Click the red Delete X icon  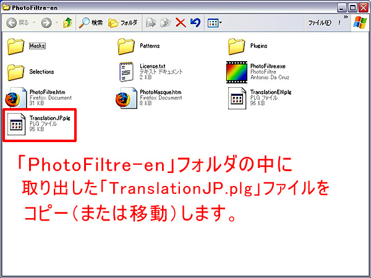tap(181, 23)
